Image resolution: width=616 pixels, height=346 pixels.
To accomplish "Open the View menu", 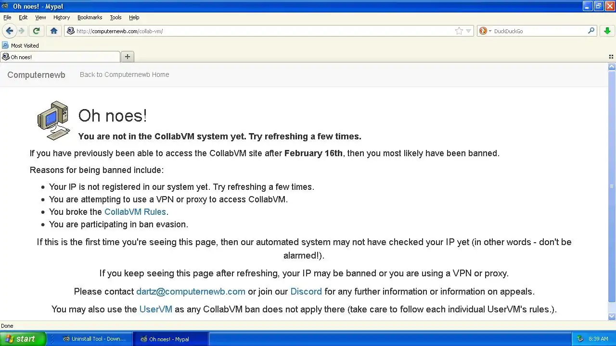I will [x=40, y=17].
